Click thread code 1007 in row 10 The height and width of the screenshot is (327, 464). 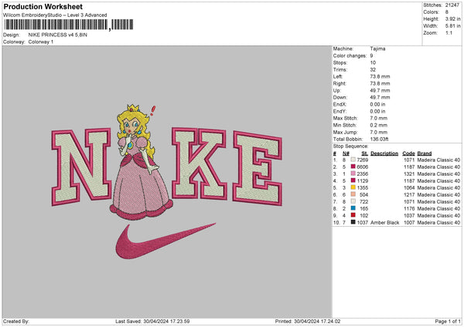(409, 223)
